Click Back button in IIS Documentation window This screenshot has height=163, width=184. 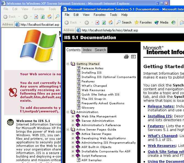pyautogui.click(x=71, y=22)
